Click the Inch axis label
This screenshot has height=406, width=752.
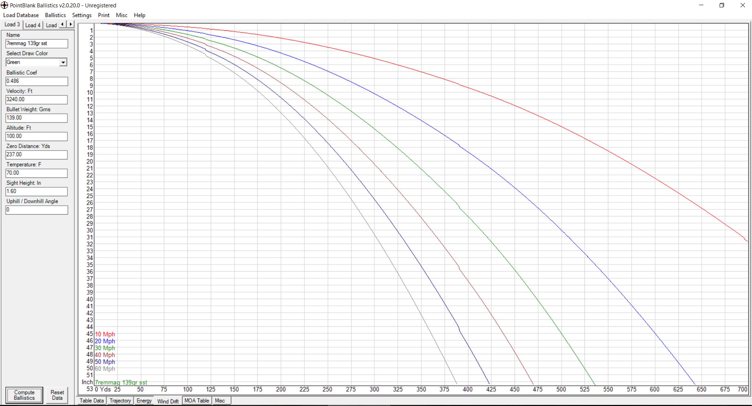point(87,382)
